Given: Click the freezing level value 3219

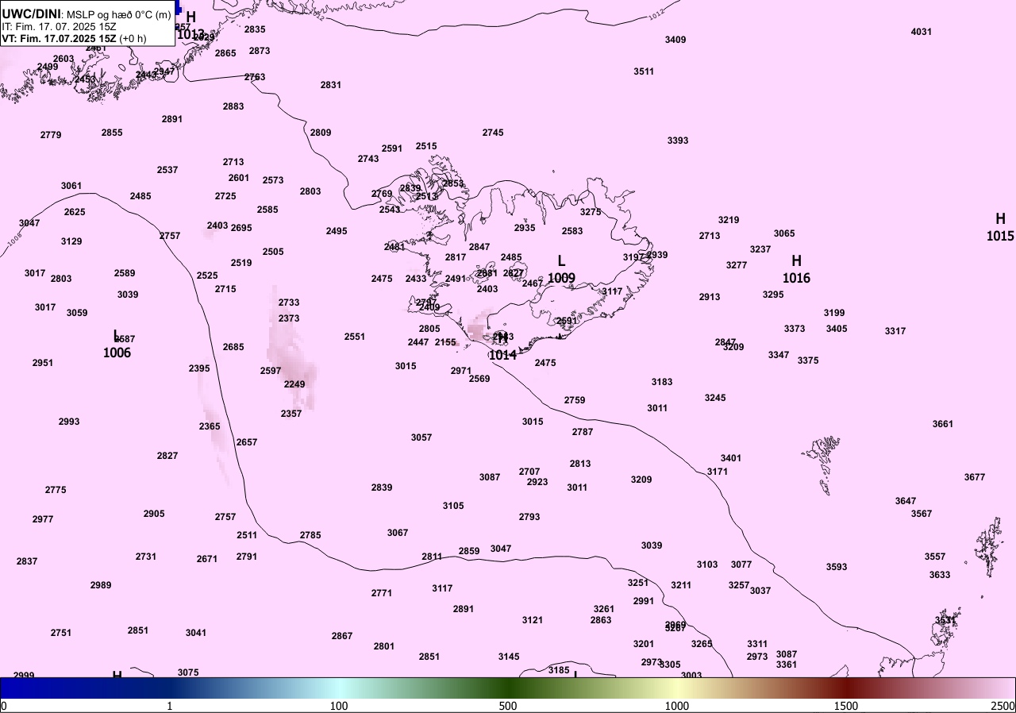Looking at the screenshot, I should pos(729,220).
